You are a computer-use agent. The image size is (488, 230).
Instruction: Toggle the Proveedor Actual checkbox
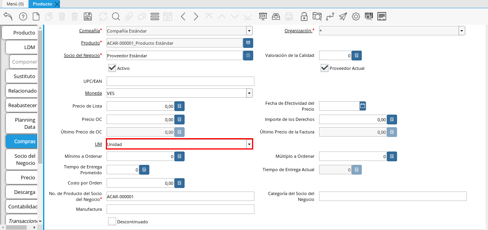pos(325,68)
